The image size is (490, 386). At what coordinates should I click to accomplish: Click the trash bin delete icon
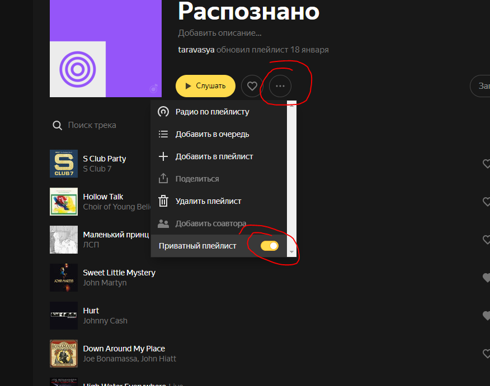pos(163,201)
